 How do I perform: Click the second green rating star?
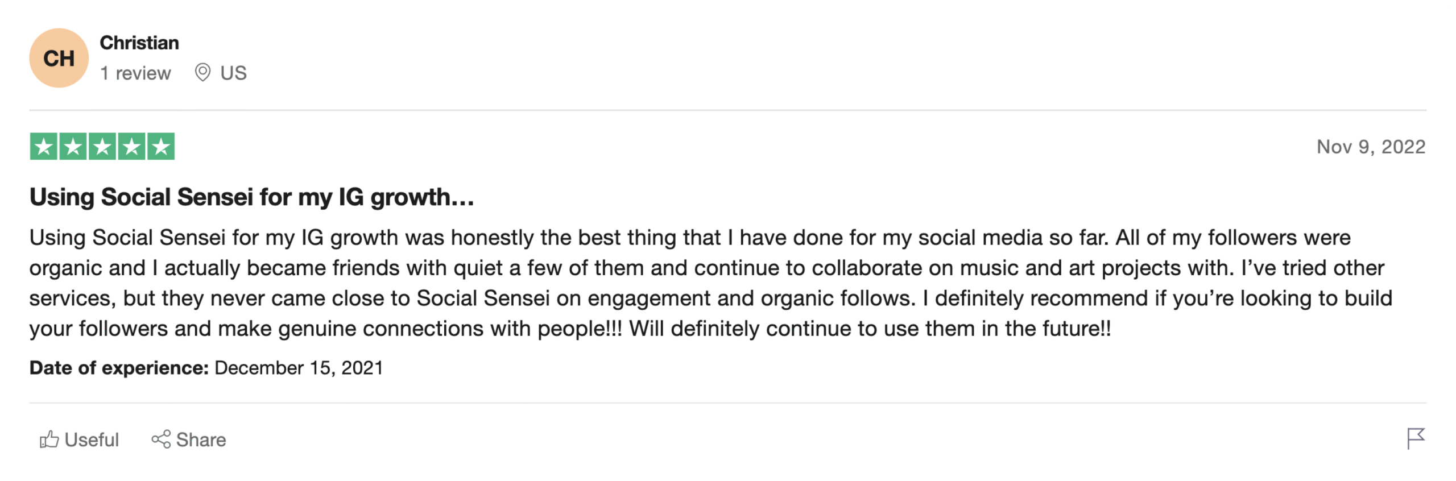pos(73,147)
